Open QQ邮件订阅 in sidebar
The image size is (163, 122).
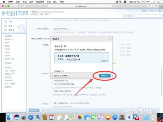pyautogui.click(x=9, y=59)
